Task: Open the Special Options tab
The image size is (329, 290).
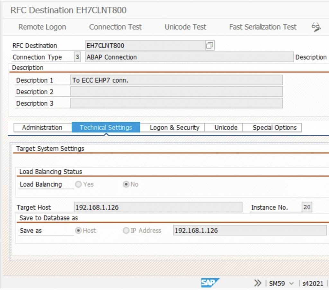Action: tap(274, 128)
